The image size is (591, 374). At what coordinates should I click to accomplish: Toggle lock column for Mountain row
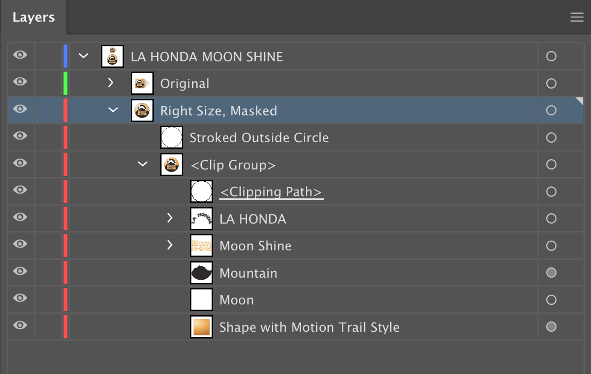pos(48,272)
